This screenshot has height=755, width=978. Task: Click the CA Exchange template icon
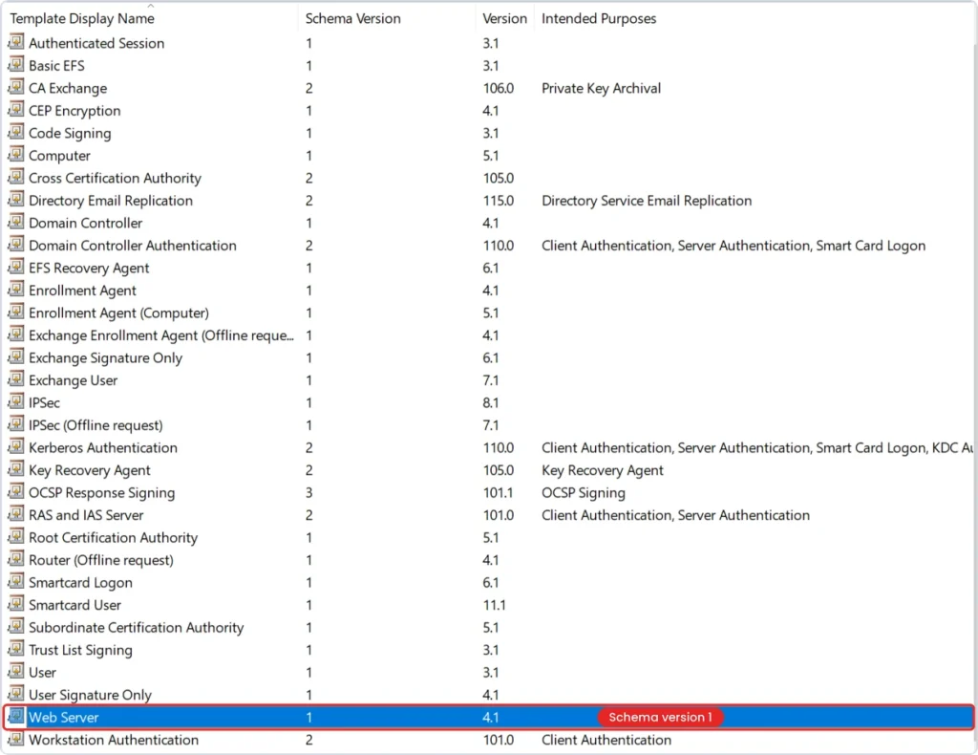15,87
